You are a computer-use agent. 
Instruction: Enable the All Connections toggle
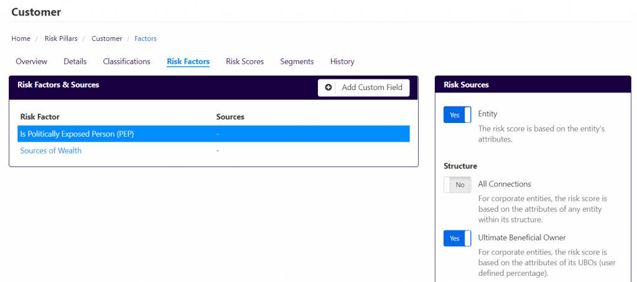click(x=457, y=184)
